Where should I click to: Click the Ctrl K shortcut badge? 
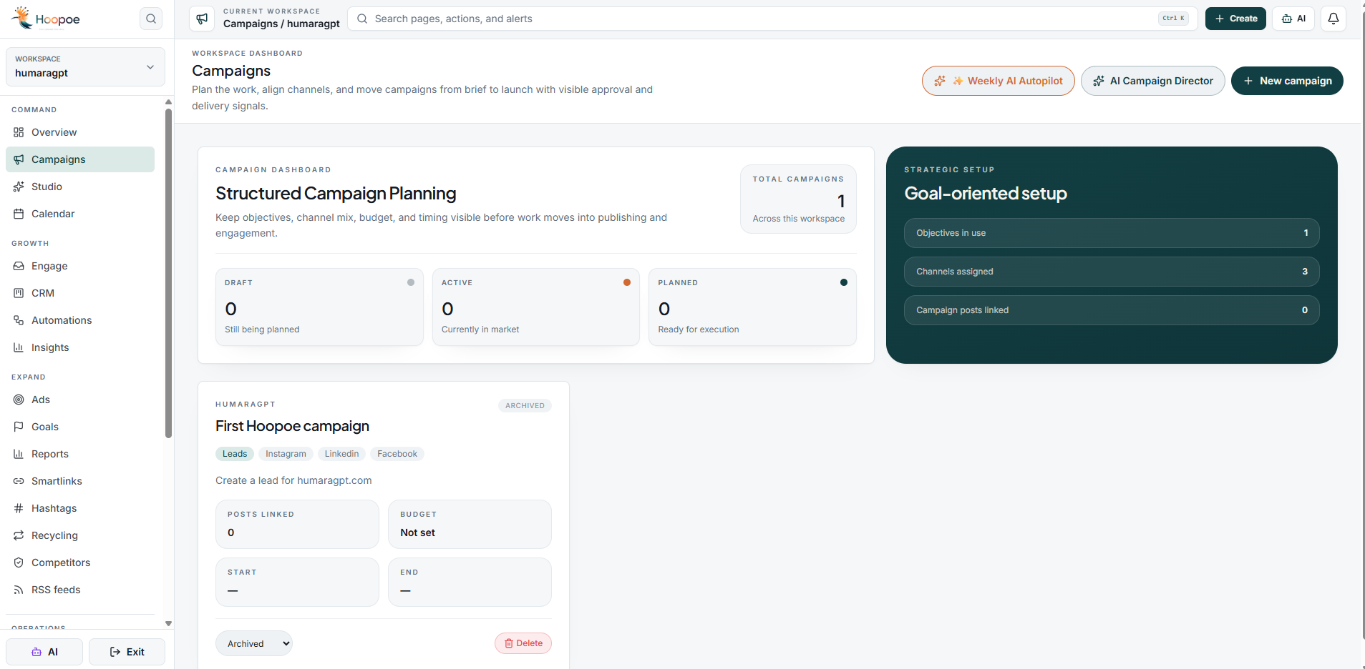tap(1173, 19)
